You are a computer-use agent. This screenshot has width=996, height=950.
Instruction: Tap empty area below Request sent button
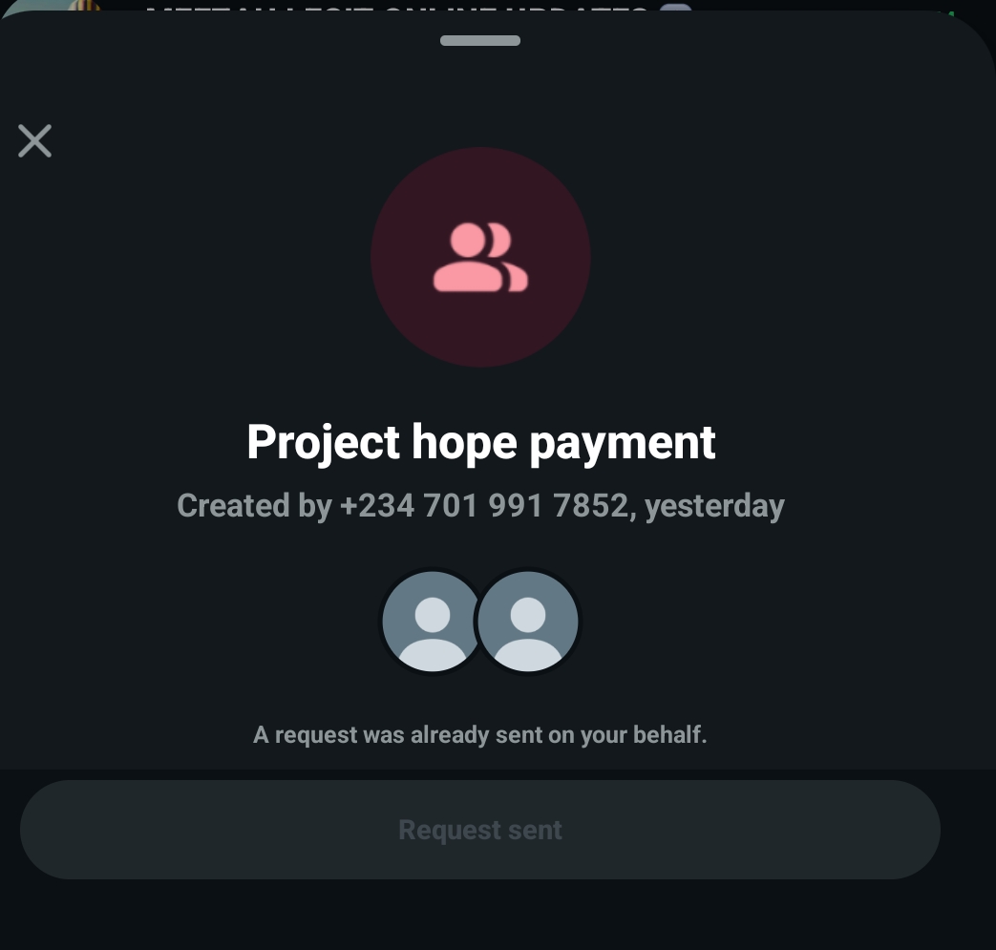(x=480, y=915)
